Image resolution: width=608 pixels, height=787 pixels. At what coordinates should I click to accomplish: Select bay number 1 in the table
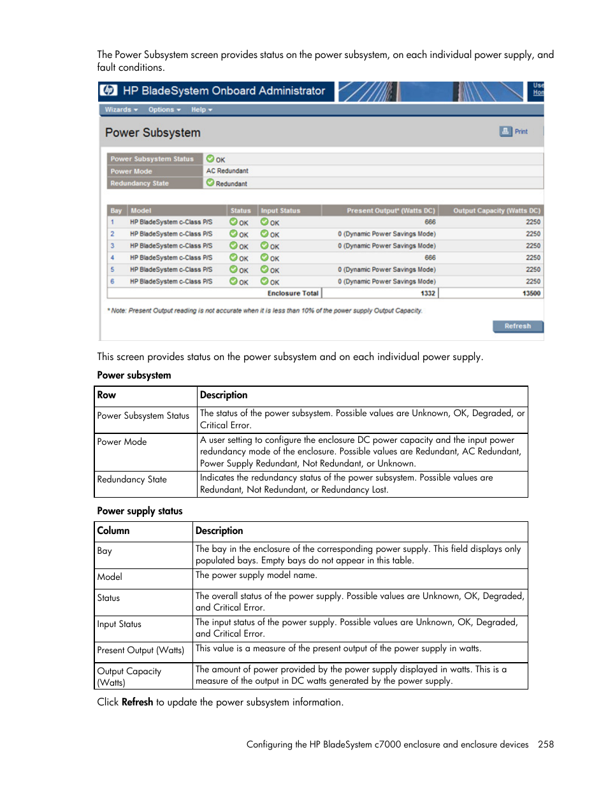113,222
